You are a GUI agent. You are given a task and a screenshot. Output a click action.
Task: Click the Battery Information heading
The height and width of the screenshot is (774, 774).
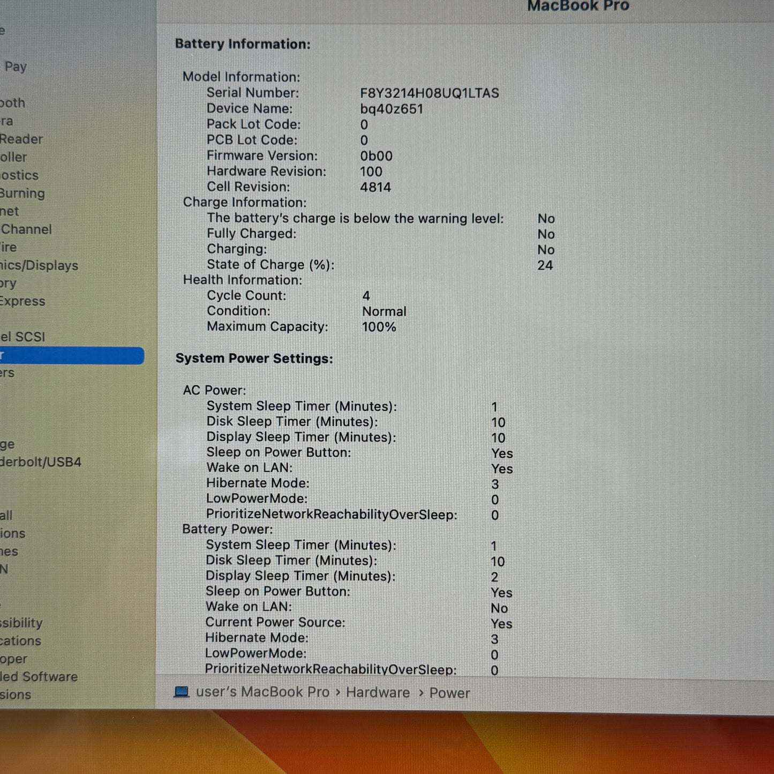[x=243, y=44]
